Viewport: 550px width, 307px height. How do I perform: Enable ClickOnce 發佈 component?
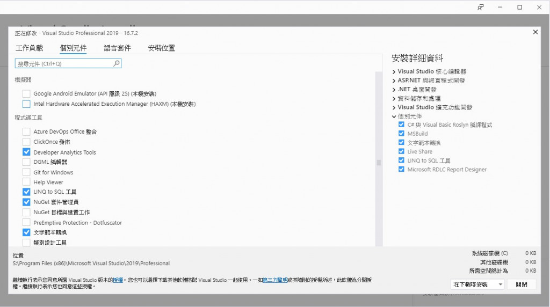tap(26, 142)
